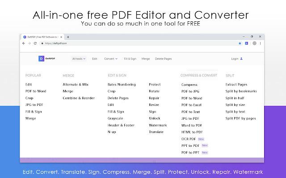Open a new browser tab with the plus icon
286x178 pixels.
click(x=68, y=36)
